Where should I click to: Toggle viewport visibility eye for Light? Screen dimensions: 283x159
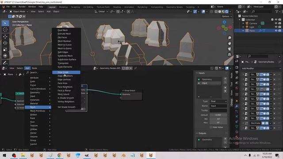276,27
